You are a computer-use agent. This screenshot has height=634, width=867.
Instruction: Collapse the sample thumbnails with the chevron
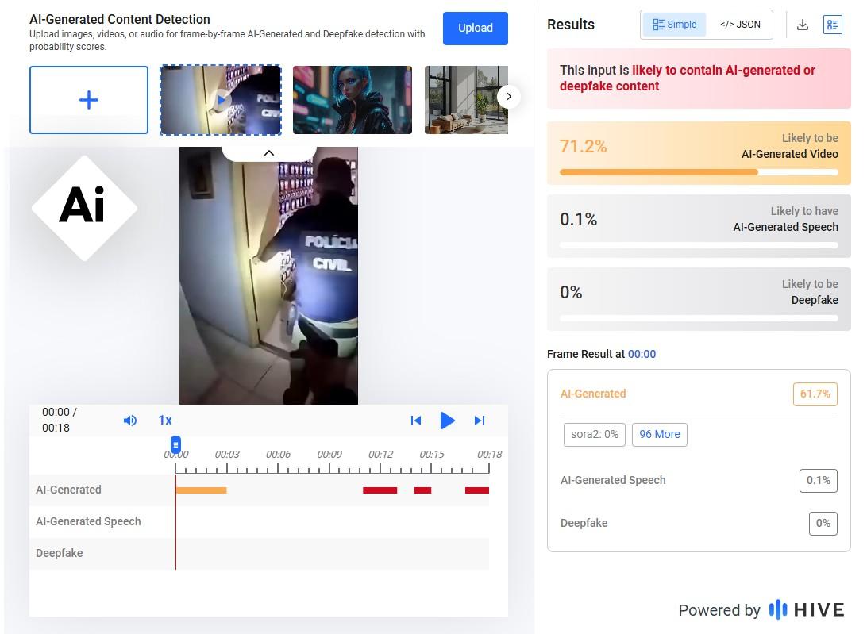[268, 152]
